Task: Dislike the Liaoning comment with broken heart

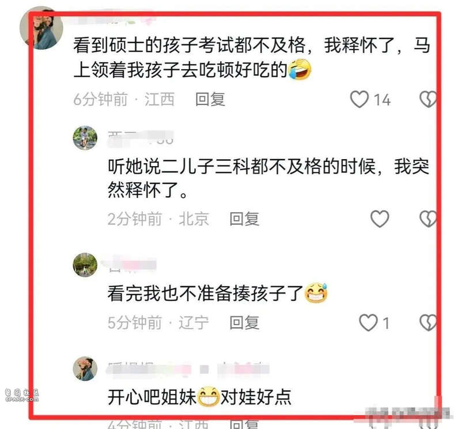Action: [428, 322]
